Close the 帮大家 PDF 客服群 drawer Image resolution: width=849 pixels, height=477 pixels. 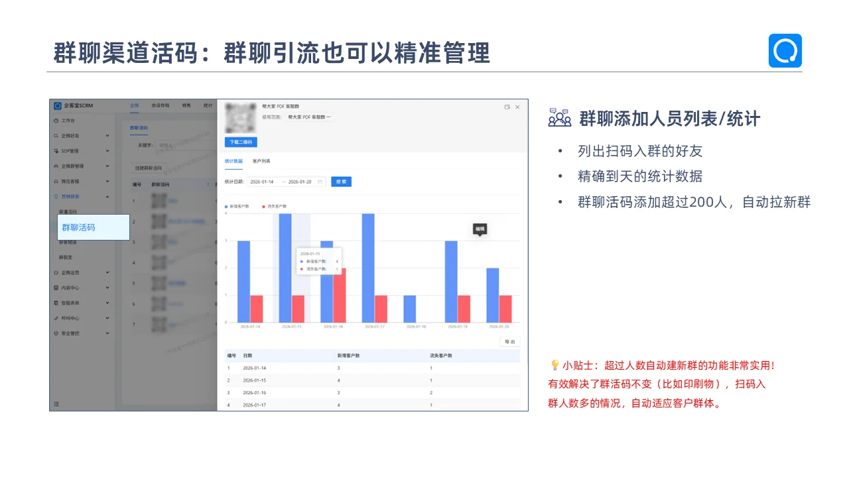point(517,107)
